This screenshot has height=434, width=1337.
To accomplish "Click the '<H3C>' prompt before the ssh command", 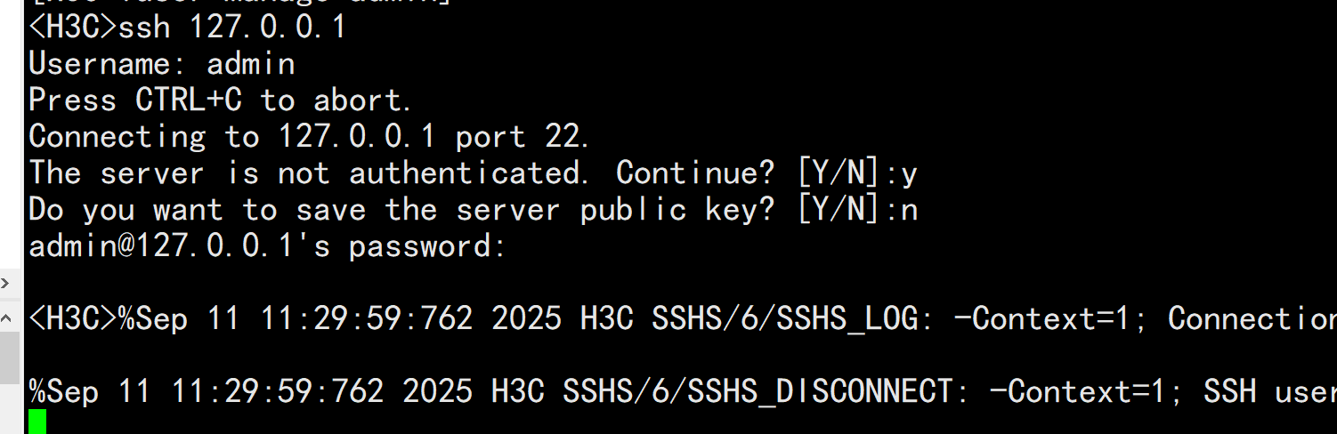I will pos(73,28).
